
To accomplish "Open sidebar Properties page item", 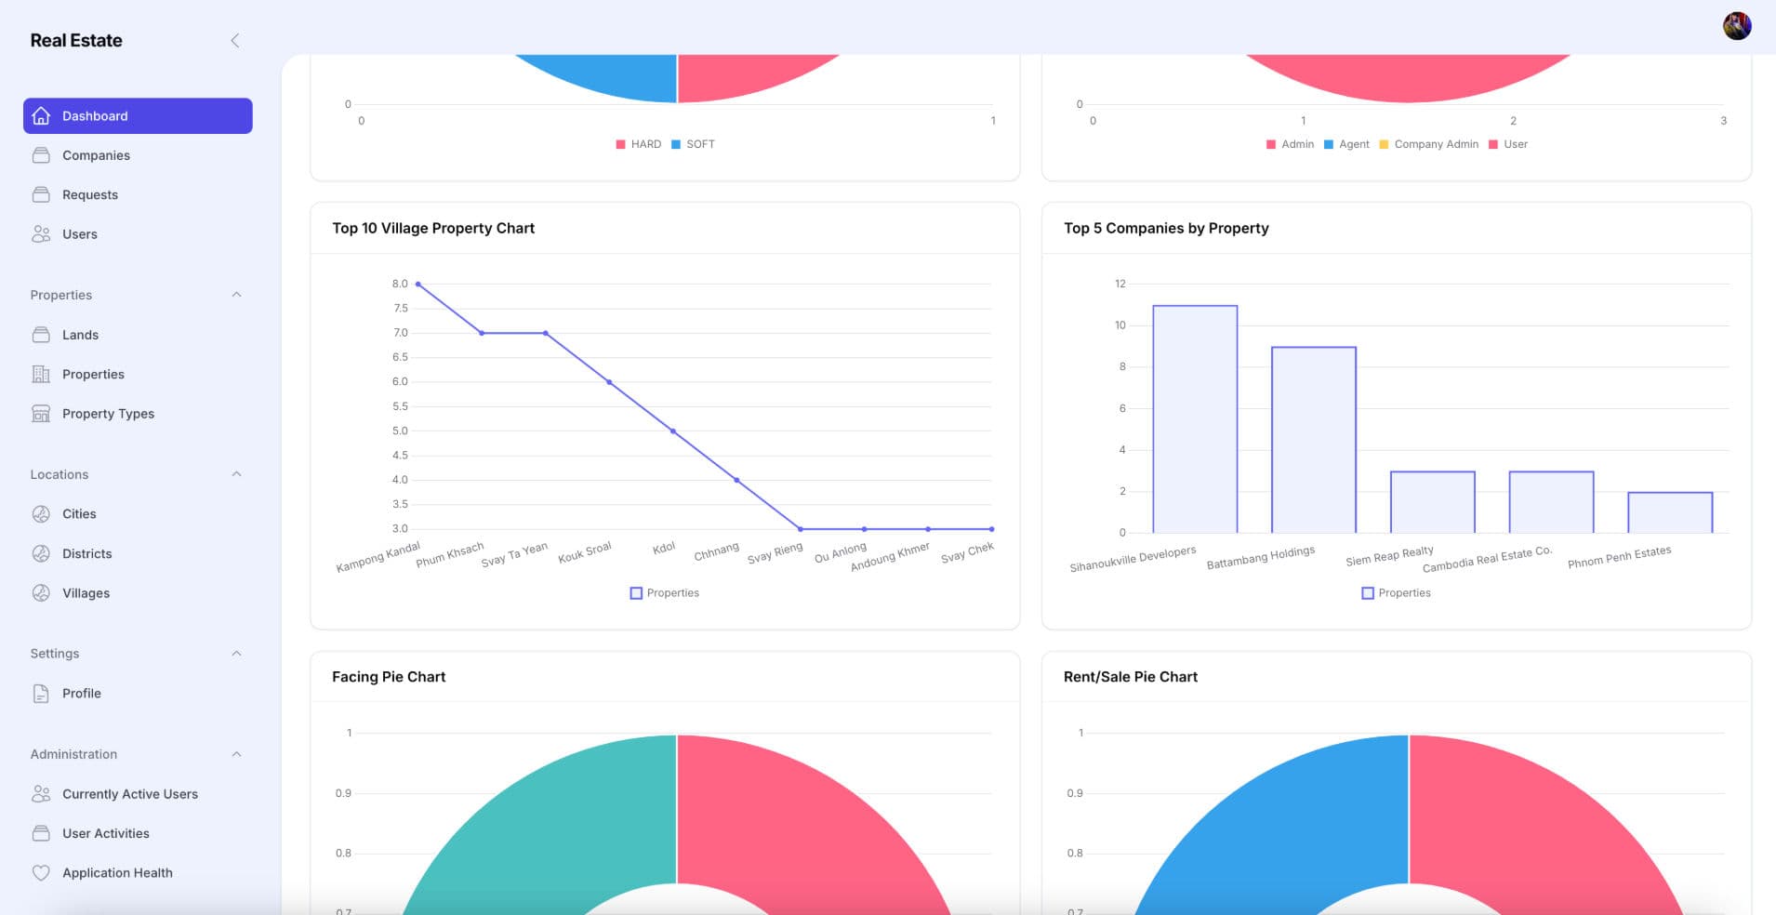I will click(138, 374).
